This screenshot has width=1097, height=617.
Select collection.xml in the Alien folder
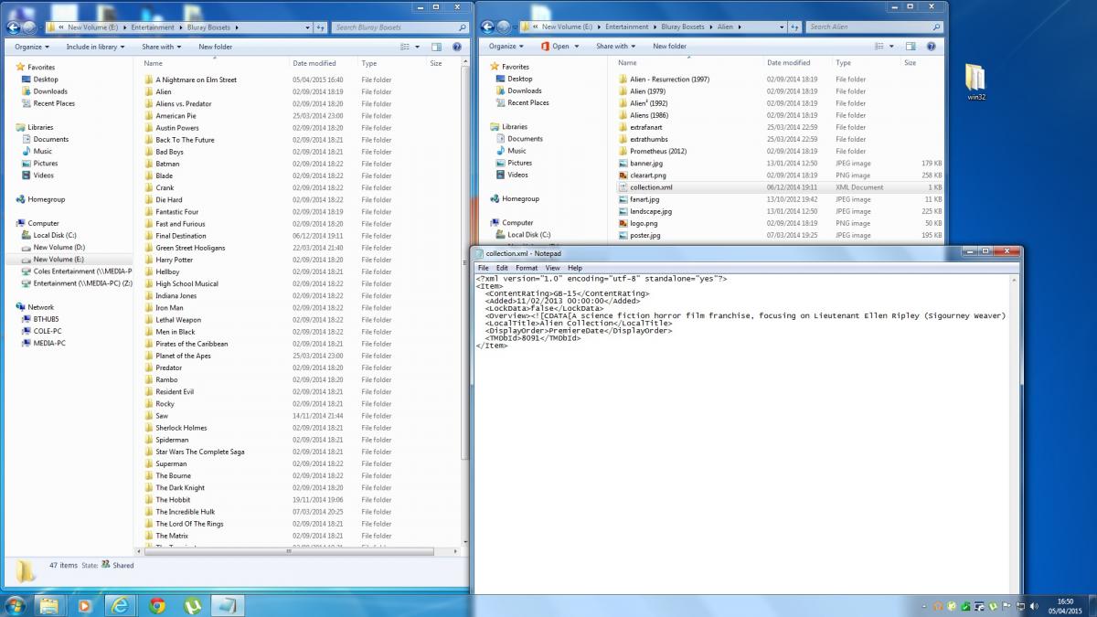(651, 187)
